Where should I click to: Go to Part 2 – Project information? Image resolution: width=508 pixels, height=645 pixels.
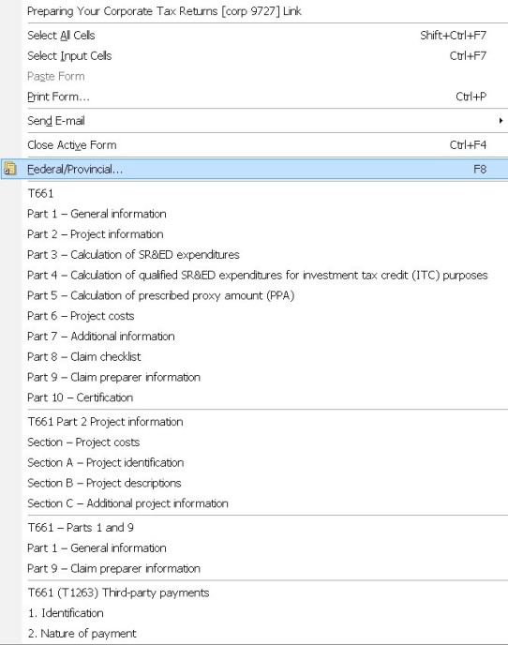click(254, 234)
